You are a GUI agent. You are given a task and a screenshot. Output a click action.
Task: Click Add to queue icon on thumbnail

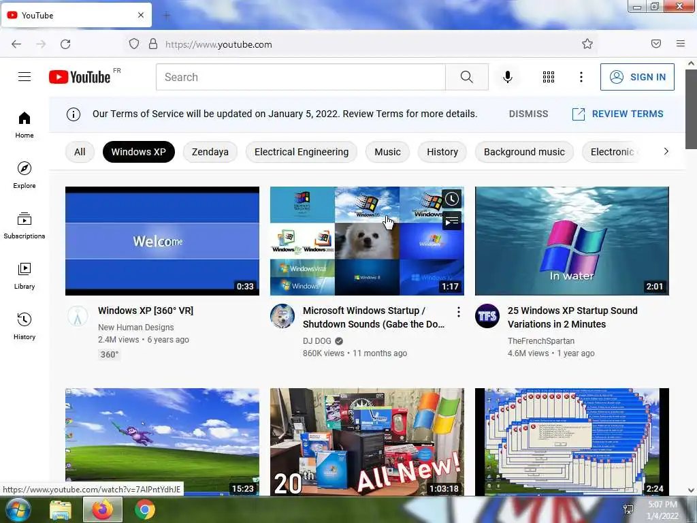pyautogui.click(x=452, y=221)
